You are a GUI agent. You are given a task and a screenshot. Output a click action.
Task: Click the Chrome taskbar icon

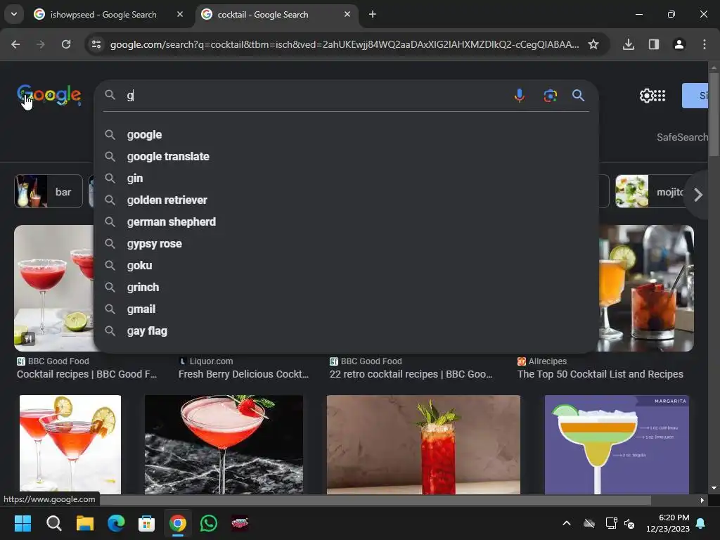pyautogui.click(x=178, y=523)
